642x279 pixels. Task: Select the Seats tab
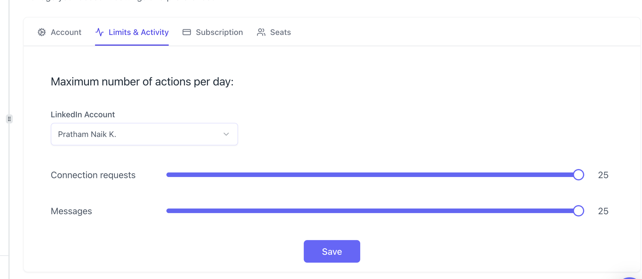pyautogui.click(x=280, y=32)
